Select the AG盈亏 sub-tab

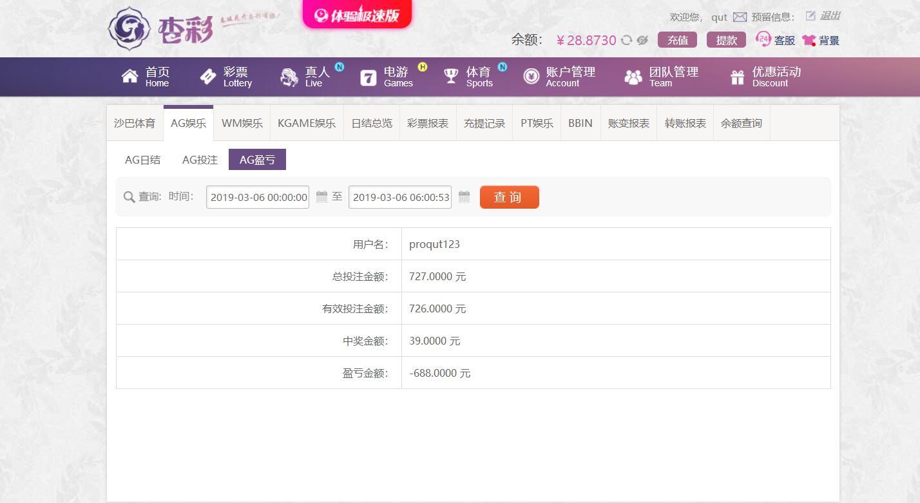(x=257, y=160)
